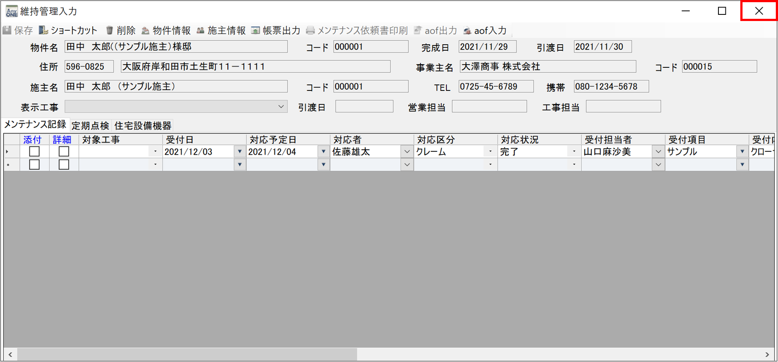Viewport: 778px width, 362px height.
Task: Open 物件情報 property information
Action: (x=145, y=31)
